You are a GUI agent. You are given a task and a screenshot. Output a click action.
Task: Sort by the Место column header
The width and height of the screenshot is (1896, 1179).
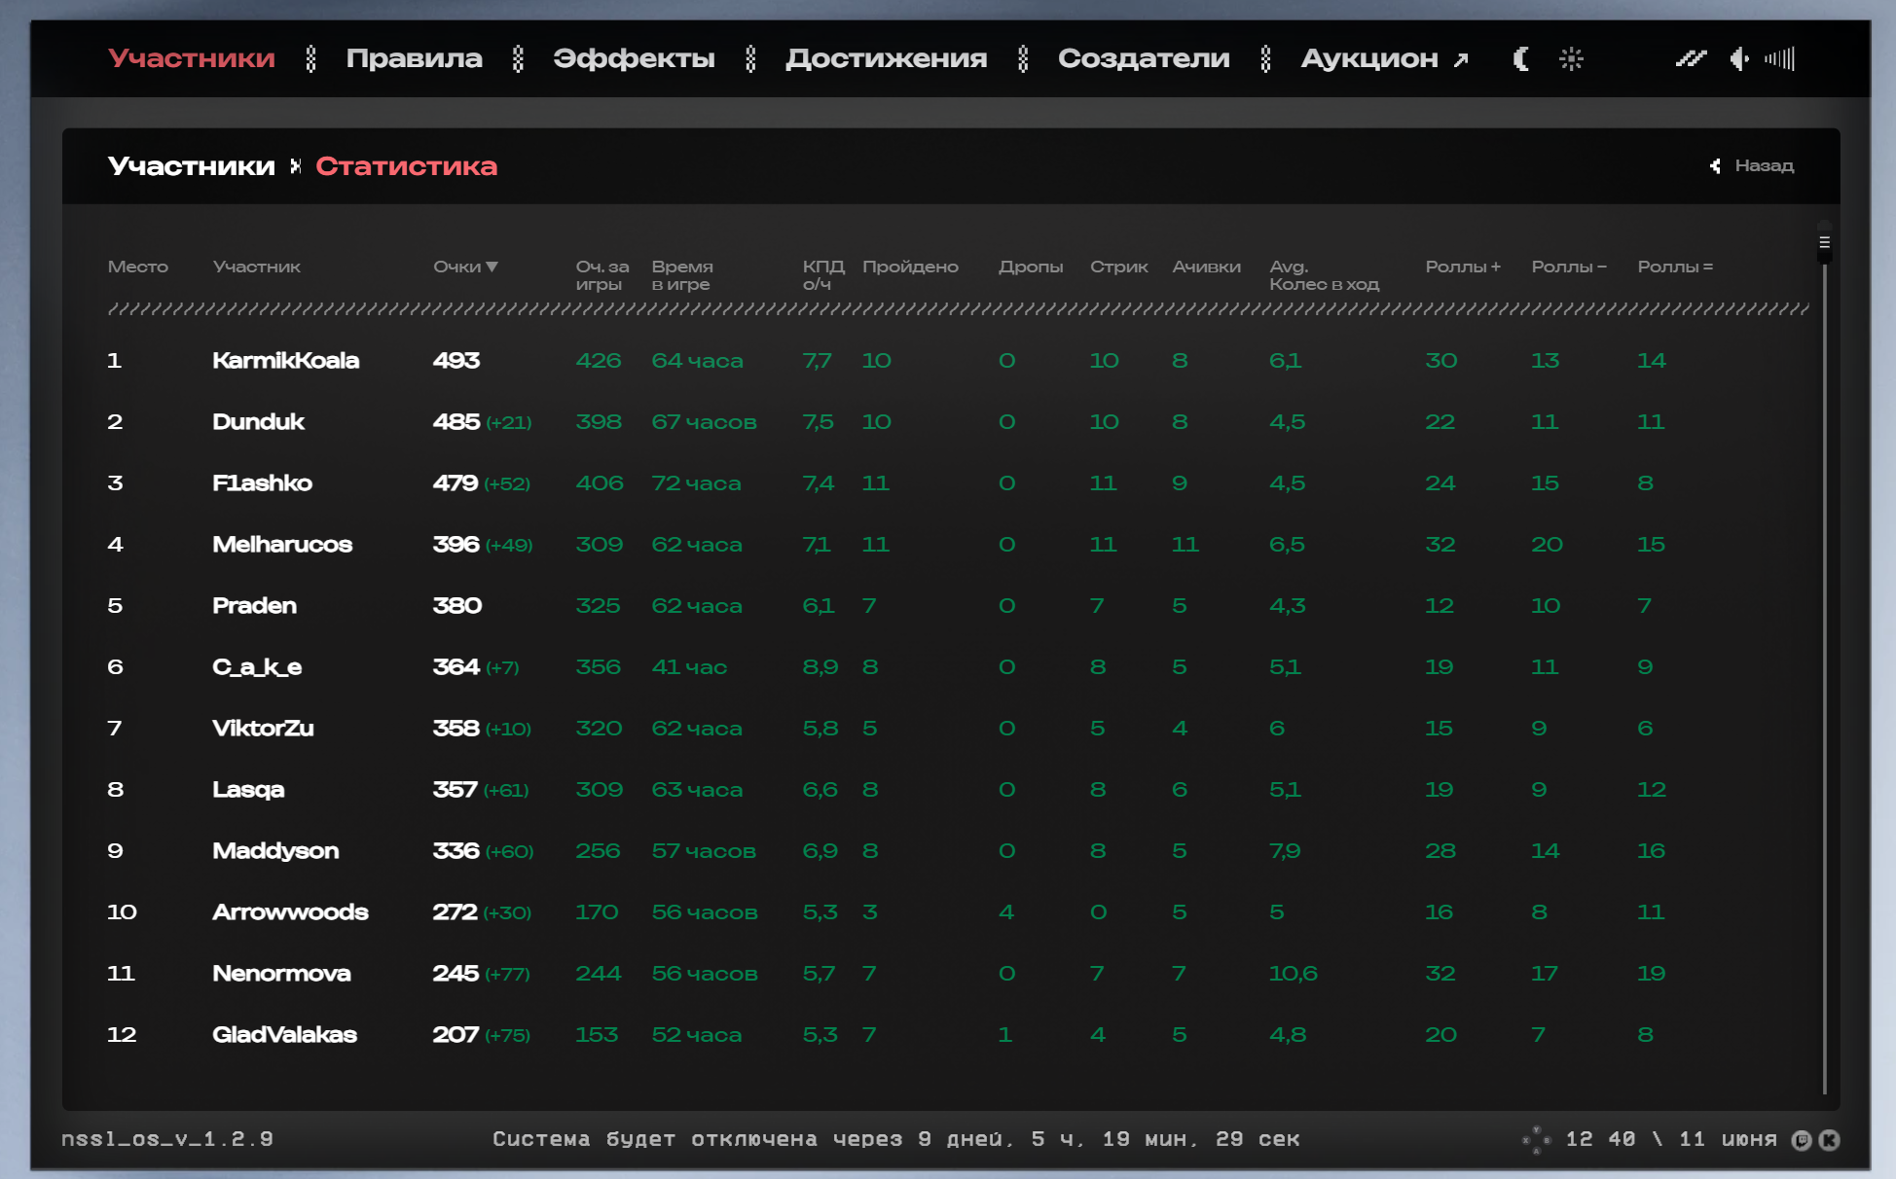click(138, 267)
